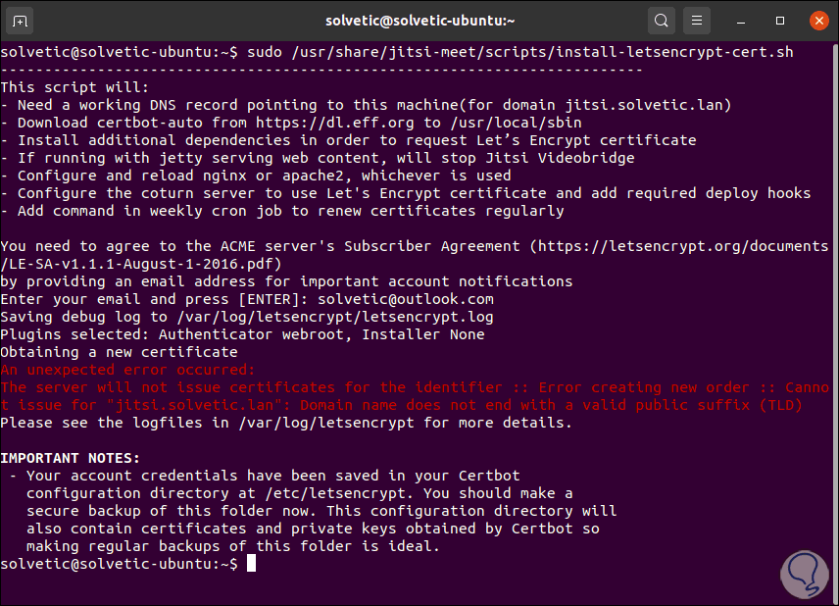
Task: Open a new terminal tab
Action: coord(22,21)
